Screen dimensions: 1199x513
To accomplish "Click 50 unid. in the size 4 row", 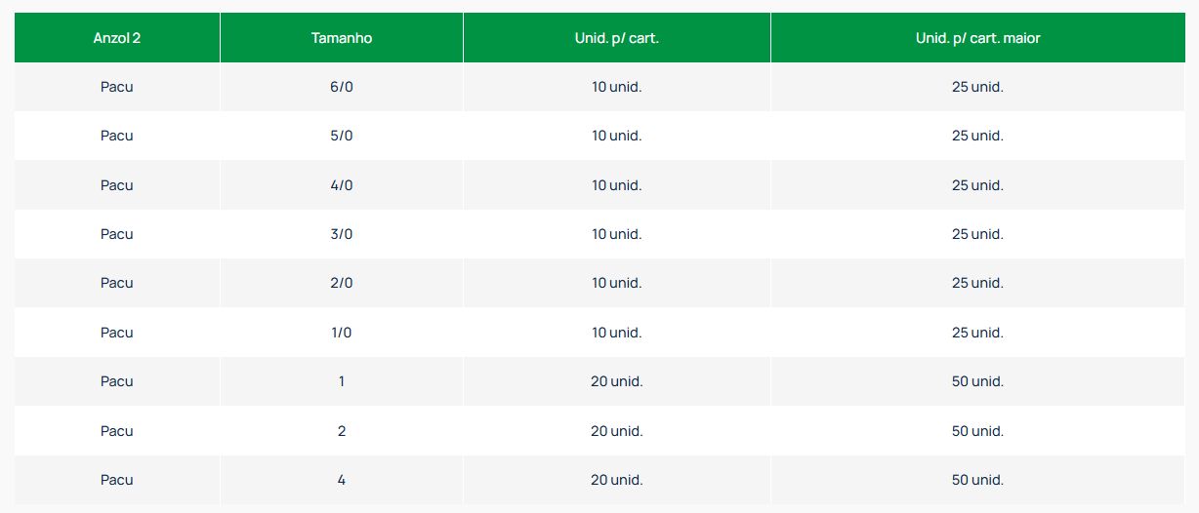I will point(977,480).
